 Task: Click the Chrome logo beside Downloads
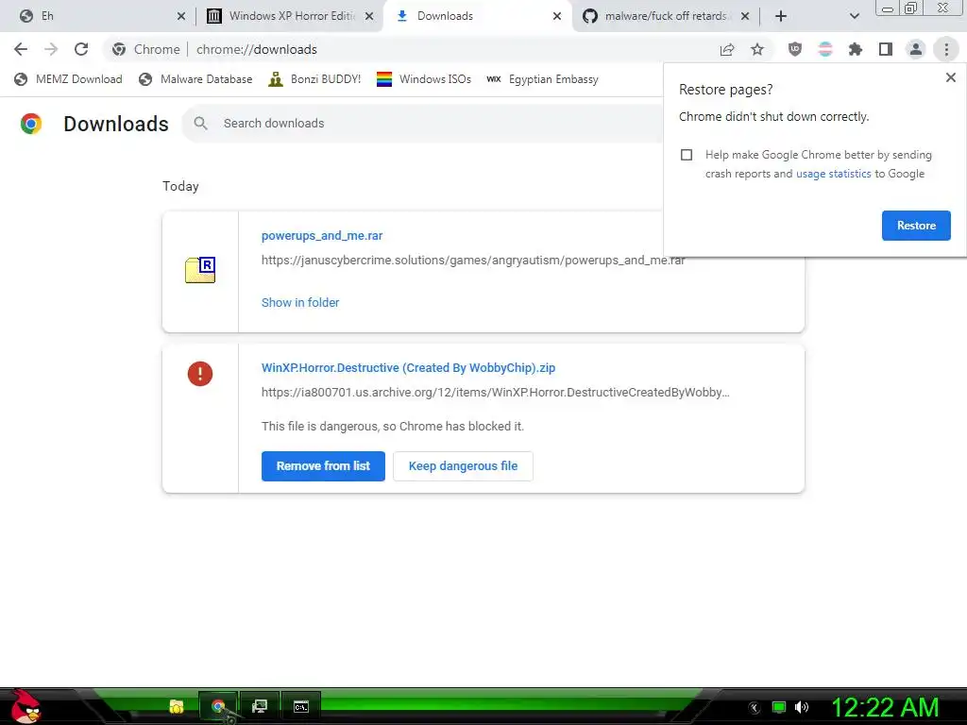coord(31,124)
